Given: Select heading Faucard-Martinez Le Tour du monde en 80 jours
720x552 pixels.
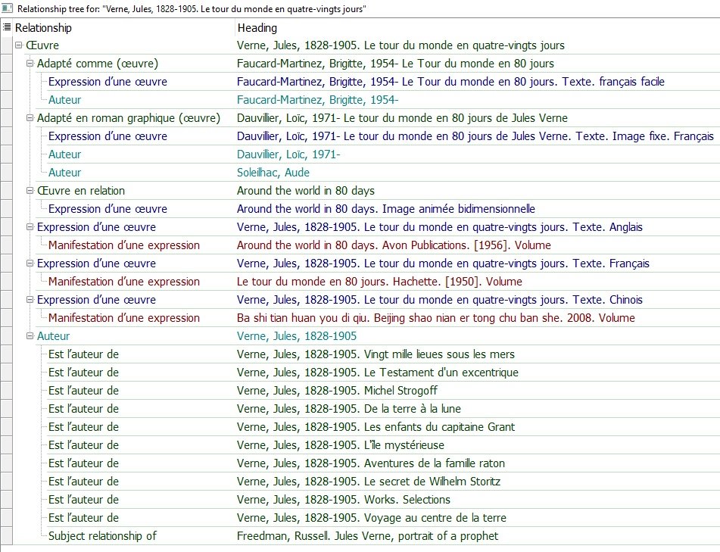Looking at the screenshot, I should coord(395,64).
